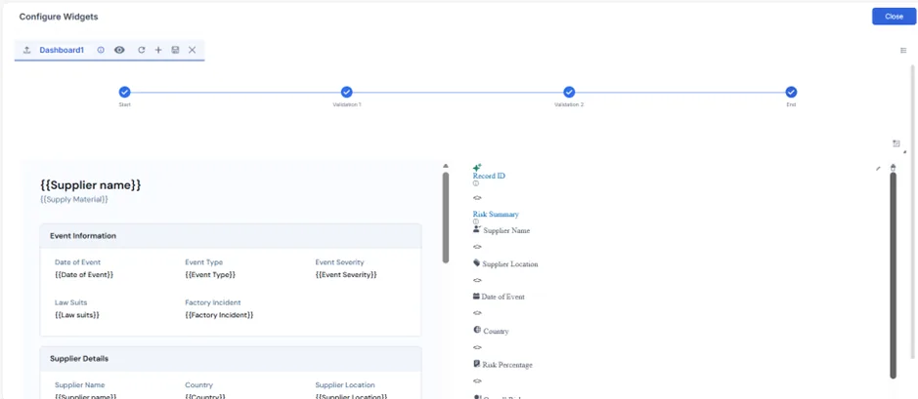The width and height of the screenshot is (918, 399).
Task: Click the {{Event Severity}} placeholder
Action: click(x=346, y=274)
